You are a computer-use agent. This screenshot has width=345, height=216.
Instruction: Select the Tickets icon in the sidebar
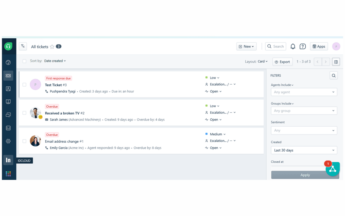point(8,75)
